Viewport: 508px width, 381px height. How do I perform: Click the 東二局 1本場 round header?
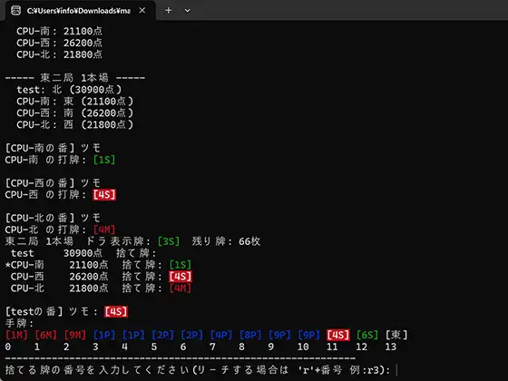(x=74, y=78)
